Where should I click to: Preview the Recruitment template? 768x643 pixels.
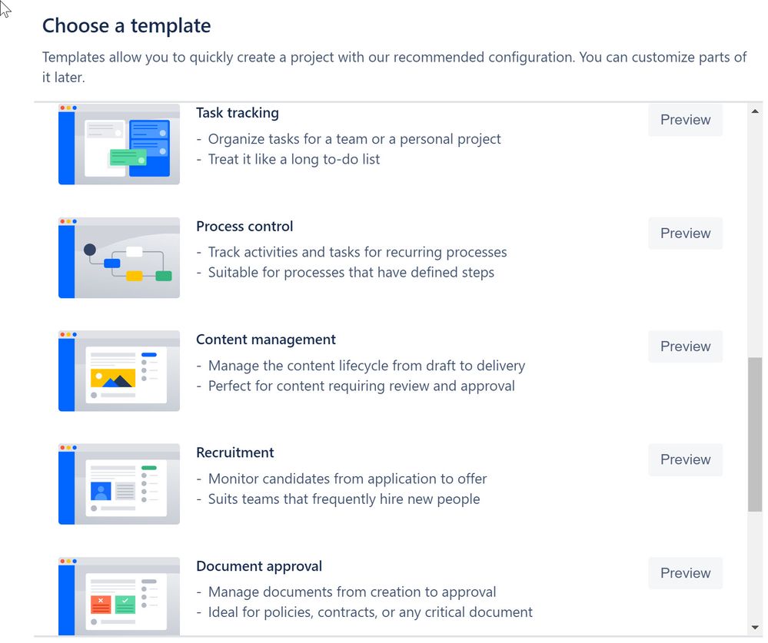tap(685, 459)
